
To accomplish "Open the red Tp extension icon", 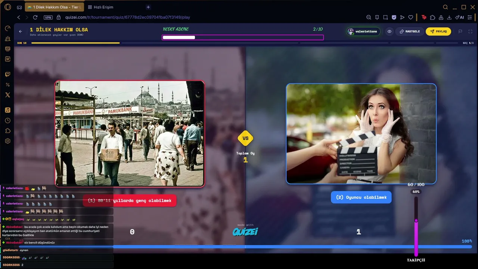I will (x=424, y=17).
